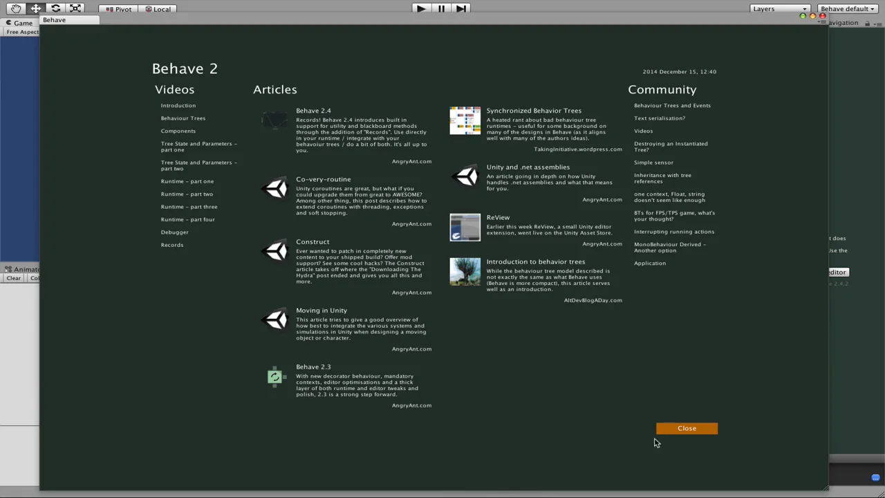Open the Introduction to behavior trees tree thumbnail
This screenshot has width=885, height=498.
[465, 272]
